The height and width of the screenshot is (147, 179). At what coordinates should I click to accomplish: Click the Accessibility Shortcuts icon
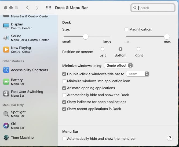click(6, 70)
